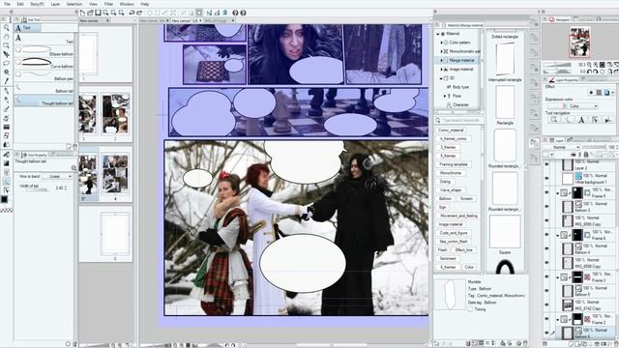The width and height of the screenshot is (619, 348).
Task: Filter materials by the Framing template tag
Action: pyautogui.click(x=454, y=164)
